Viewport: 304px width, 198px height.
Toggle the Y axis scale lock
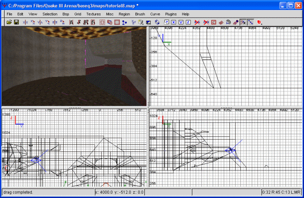(x=180, y=22)
